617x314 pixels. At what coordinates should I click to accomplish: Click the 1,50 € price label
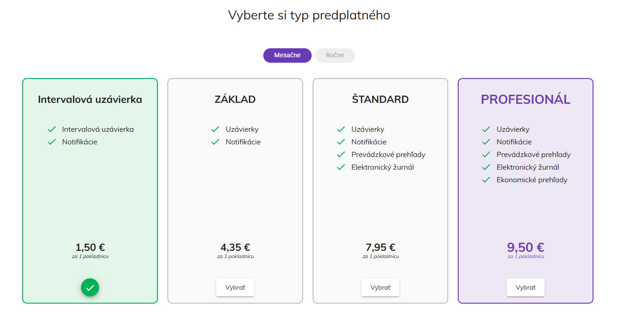(90, 247)
